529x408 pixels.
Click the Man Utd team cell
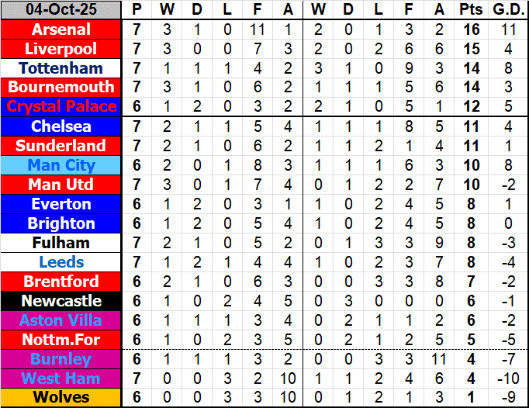pos(61,185)
